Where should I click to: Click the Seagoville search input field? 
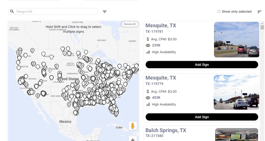(55, 11)
